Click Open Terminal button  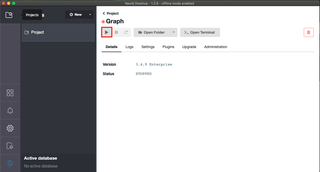200,32
